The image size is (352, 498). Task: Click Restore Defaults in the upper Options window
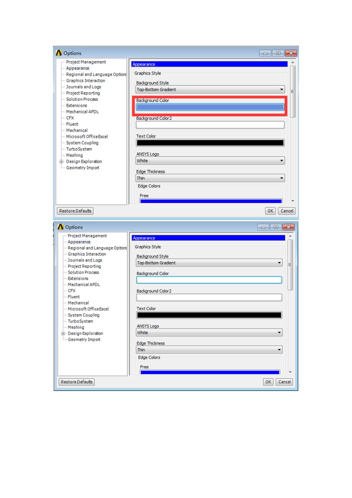click(75, 211)
